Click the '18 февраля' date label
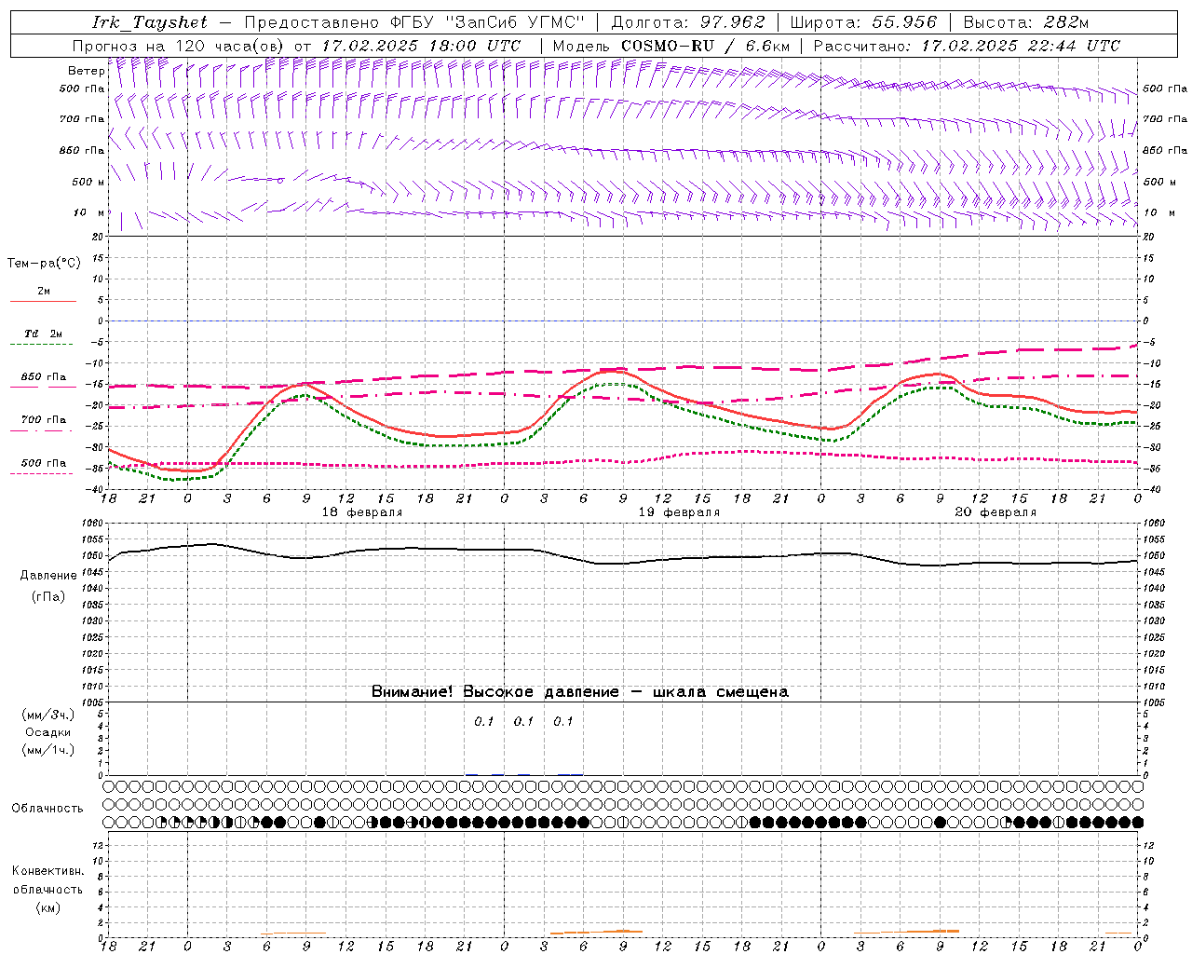 click(362, 512)
